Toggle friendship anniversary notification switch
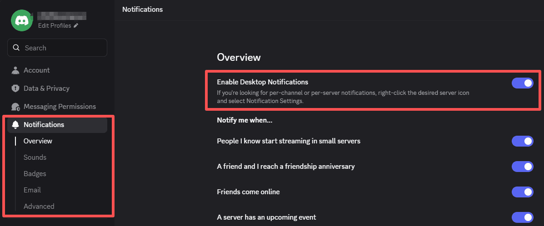 (523, 167)
